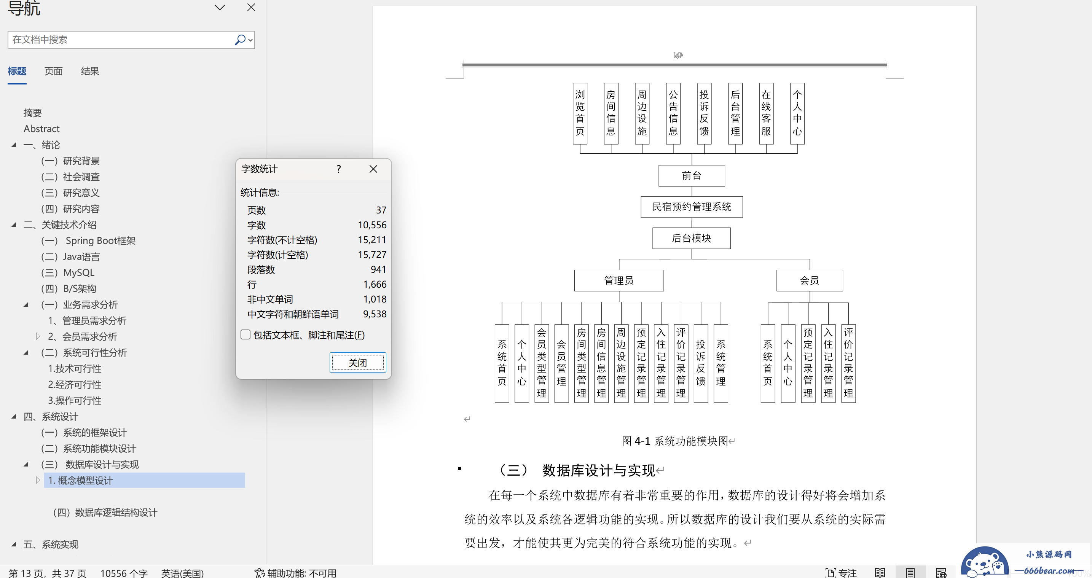The image size is (1092, 578).
Task: Collapse the 一、绪论 heading tree node
Action: coord(14,145)
